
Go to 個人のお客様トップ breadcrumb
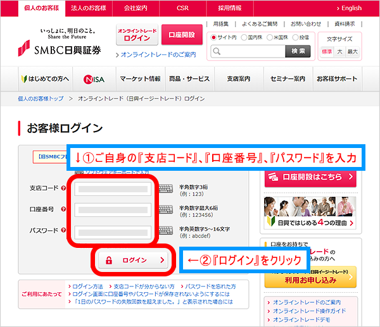[41, 99]
